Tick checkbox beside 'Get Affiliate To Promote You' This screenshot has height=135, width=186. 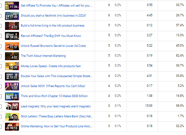coord(0,6)
